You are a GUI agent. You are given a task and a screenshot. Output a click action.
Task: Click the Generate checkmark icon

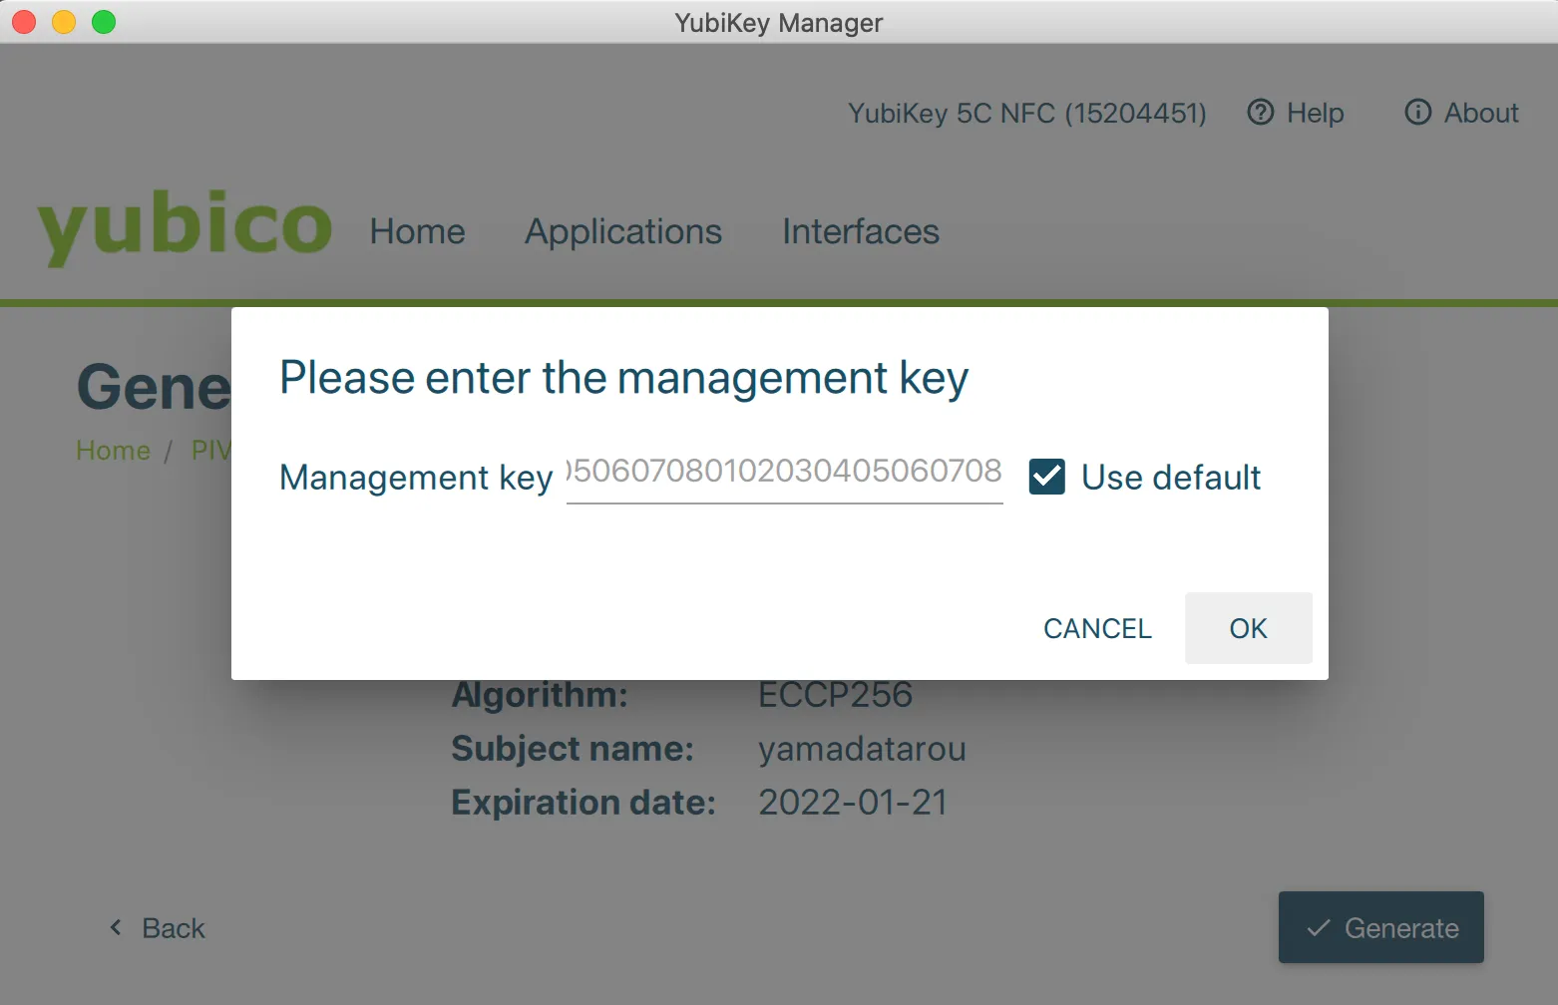pos(1319,928)
